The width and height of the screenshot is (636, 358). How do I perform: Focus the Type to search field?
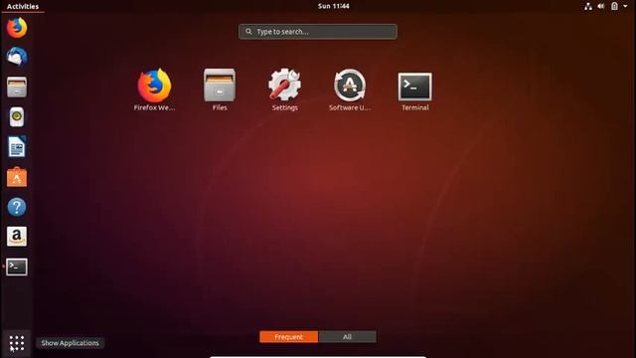point(318,32)
